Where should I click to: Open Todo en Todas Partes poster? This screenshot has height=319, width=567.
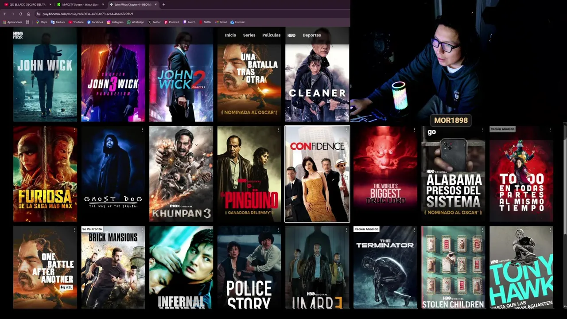point(521,174)
